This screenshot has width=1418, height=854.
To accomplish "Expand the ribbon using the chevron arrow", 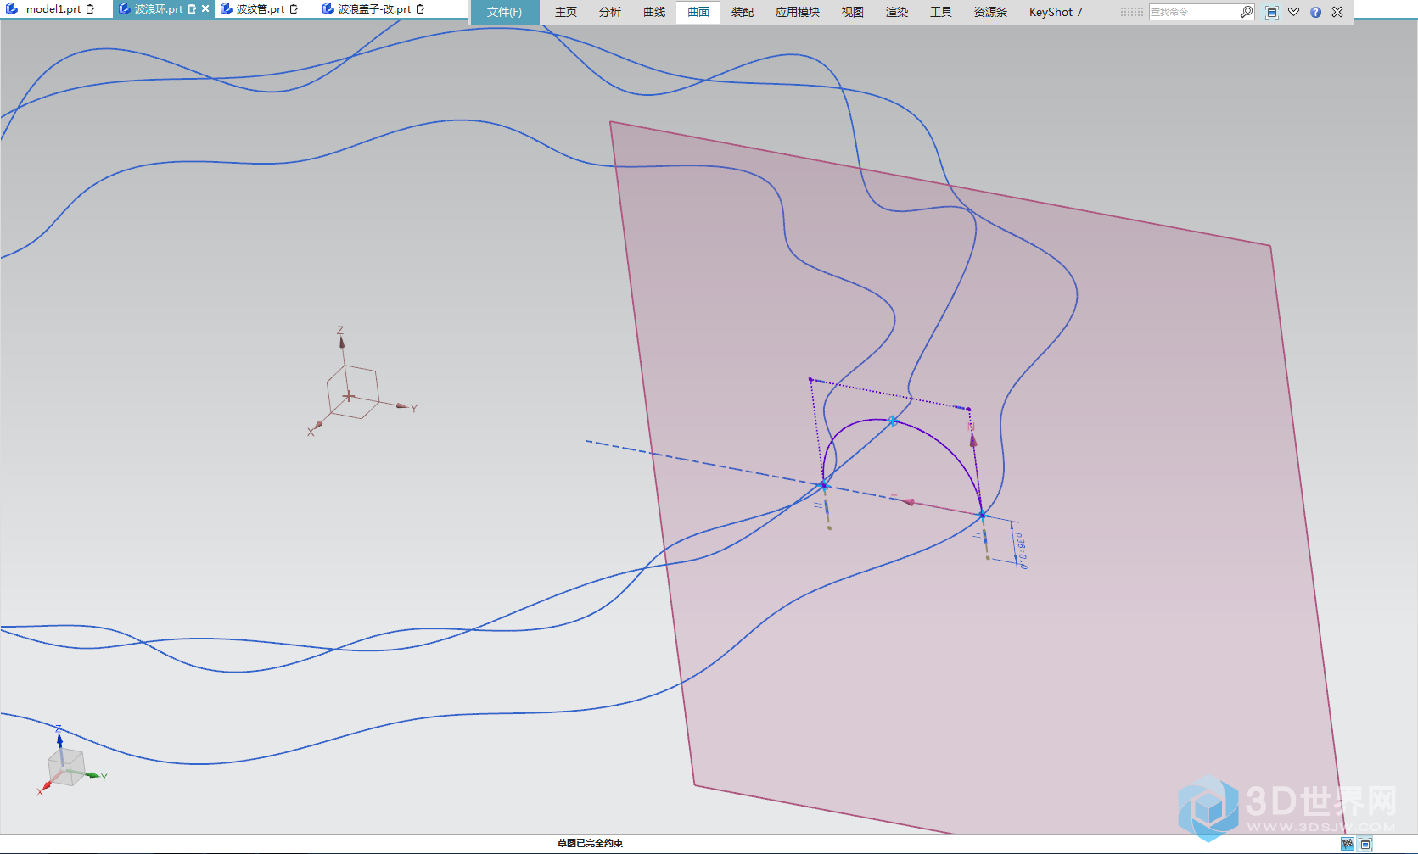I will click(x=1293, y=12).
